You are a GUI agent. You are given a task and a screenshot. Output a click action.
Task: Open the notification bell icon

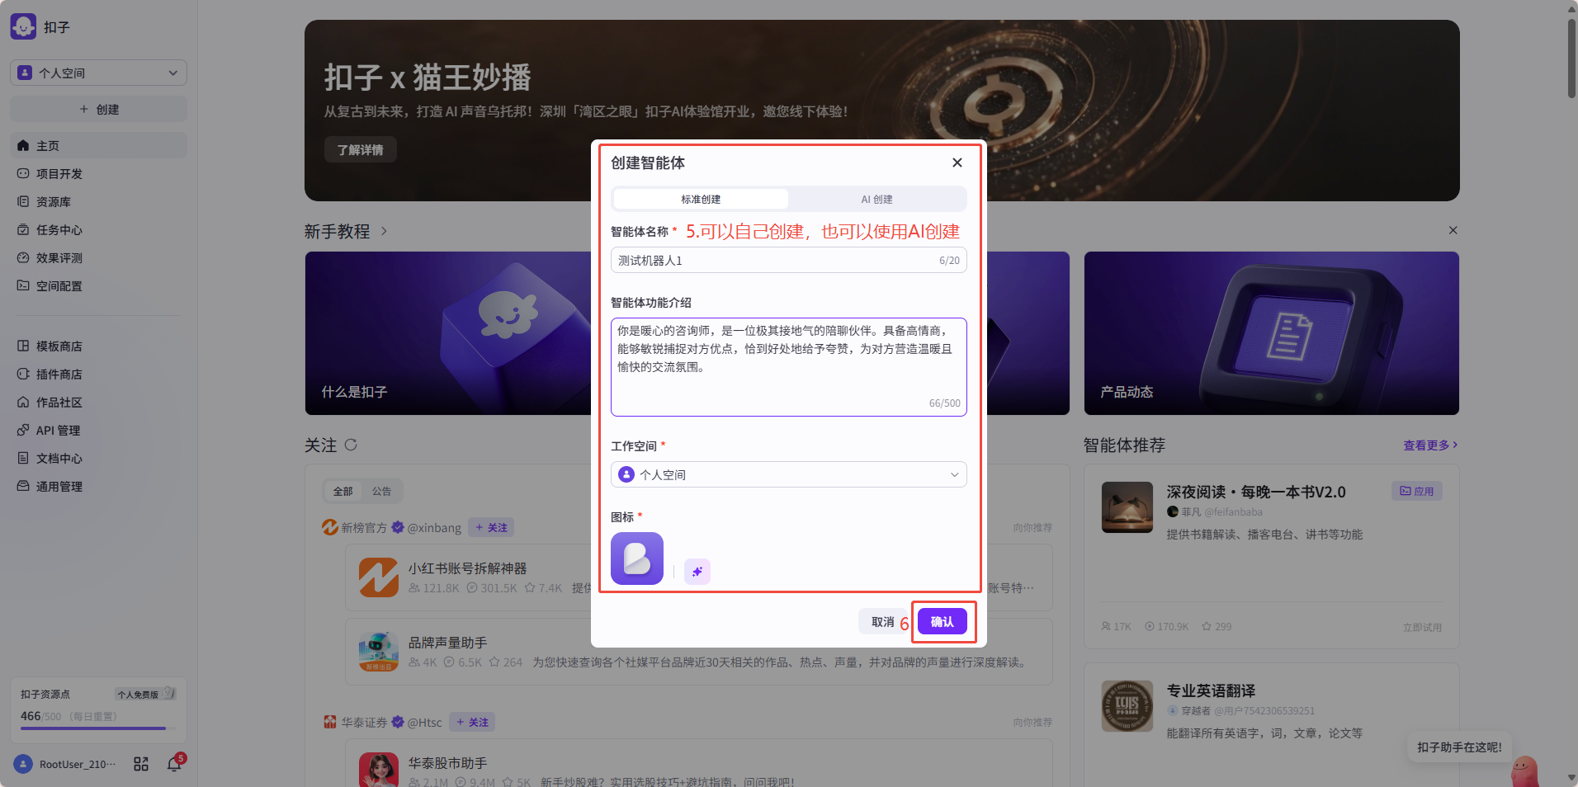(174, 764)
